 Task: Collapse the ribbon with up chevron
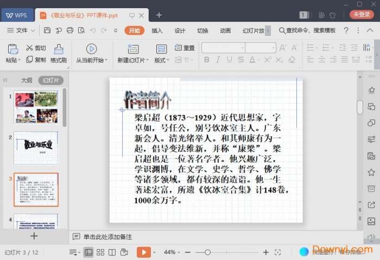click(370, 30)
